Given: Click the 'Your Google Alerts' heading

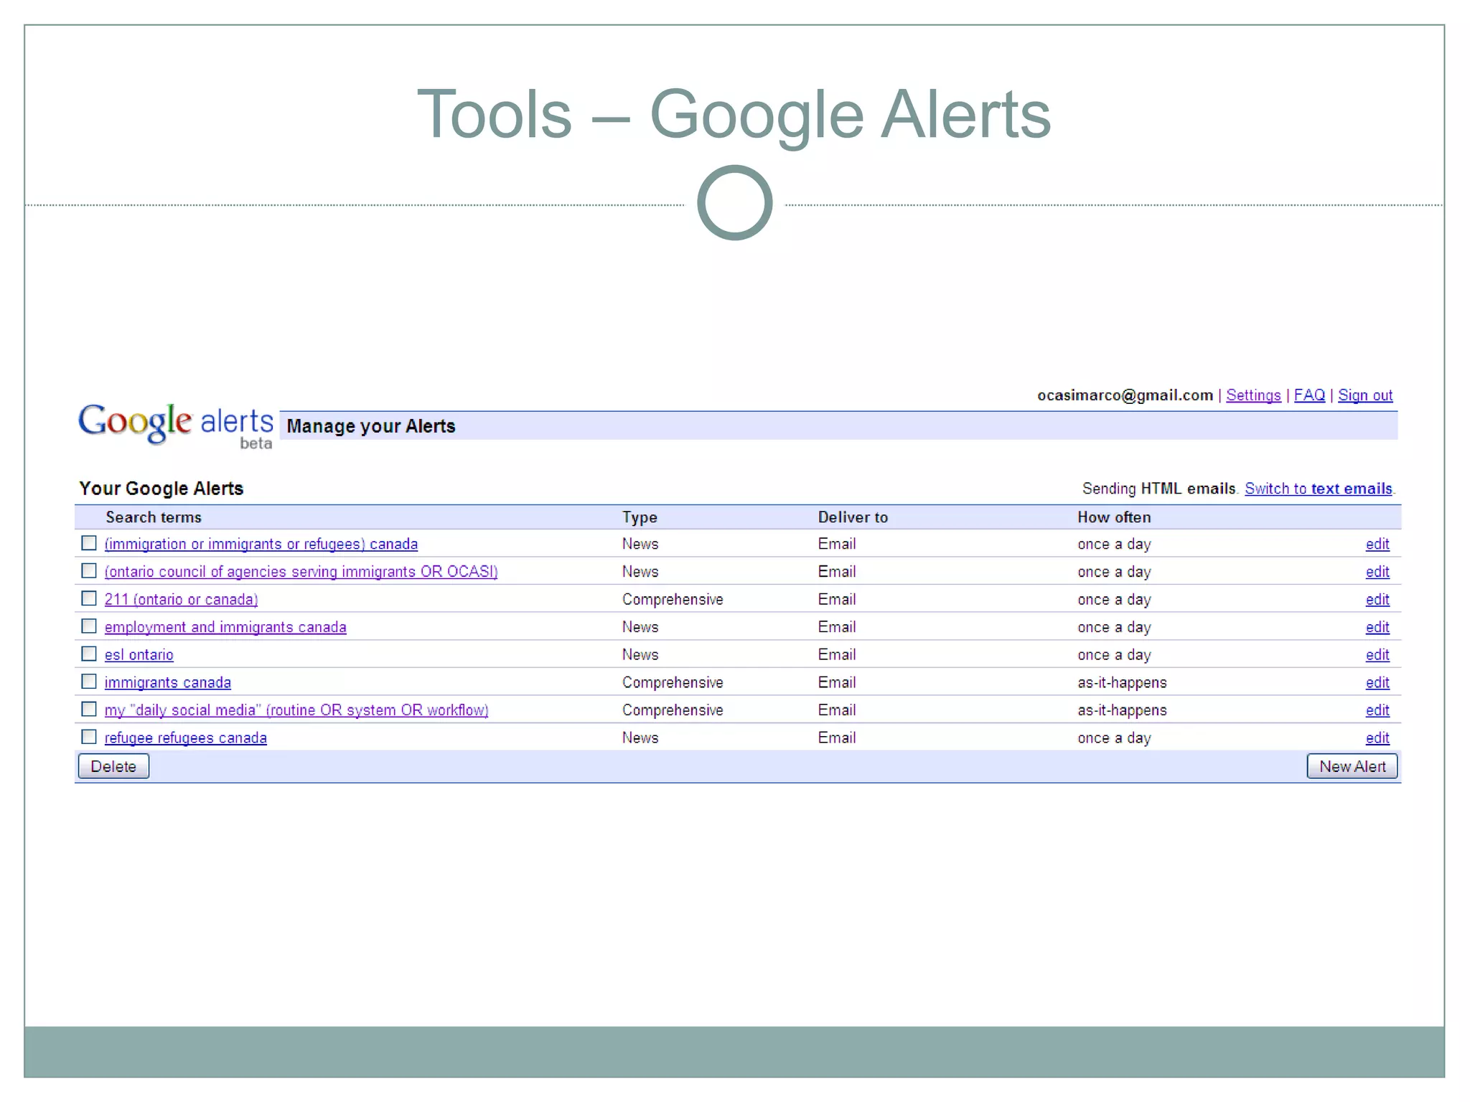Looking at the screenshot, I should (161, 489).
